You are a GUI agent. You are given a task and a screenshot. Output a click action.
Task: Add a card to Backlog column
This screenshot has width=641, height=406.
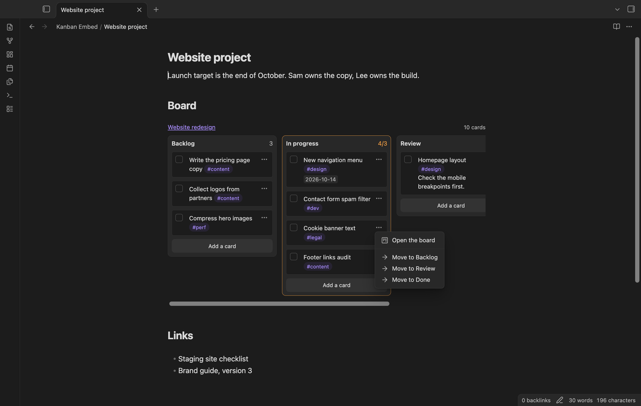pos(222,246)
